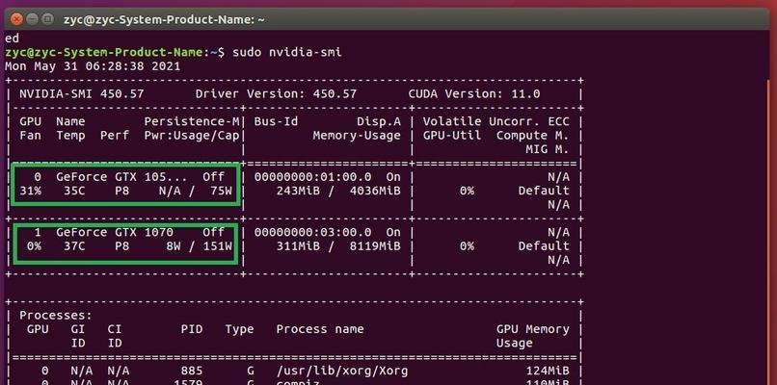Click the N/A / 75W power value
Viewport: 777px width, 385px height.
(196, 191)
